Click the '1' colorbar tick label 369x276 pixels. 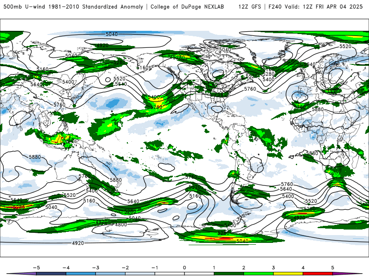click(214, 268)
